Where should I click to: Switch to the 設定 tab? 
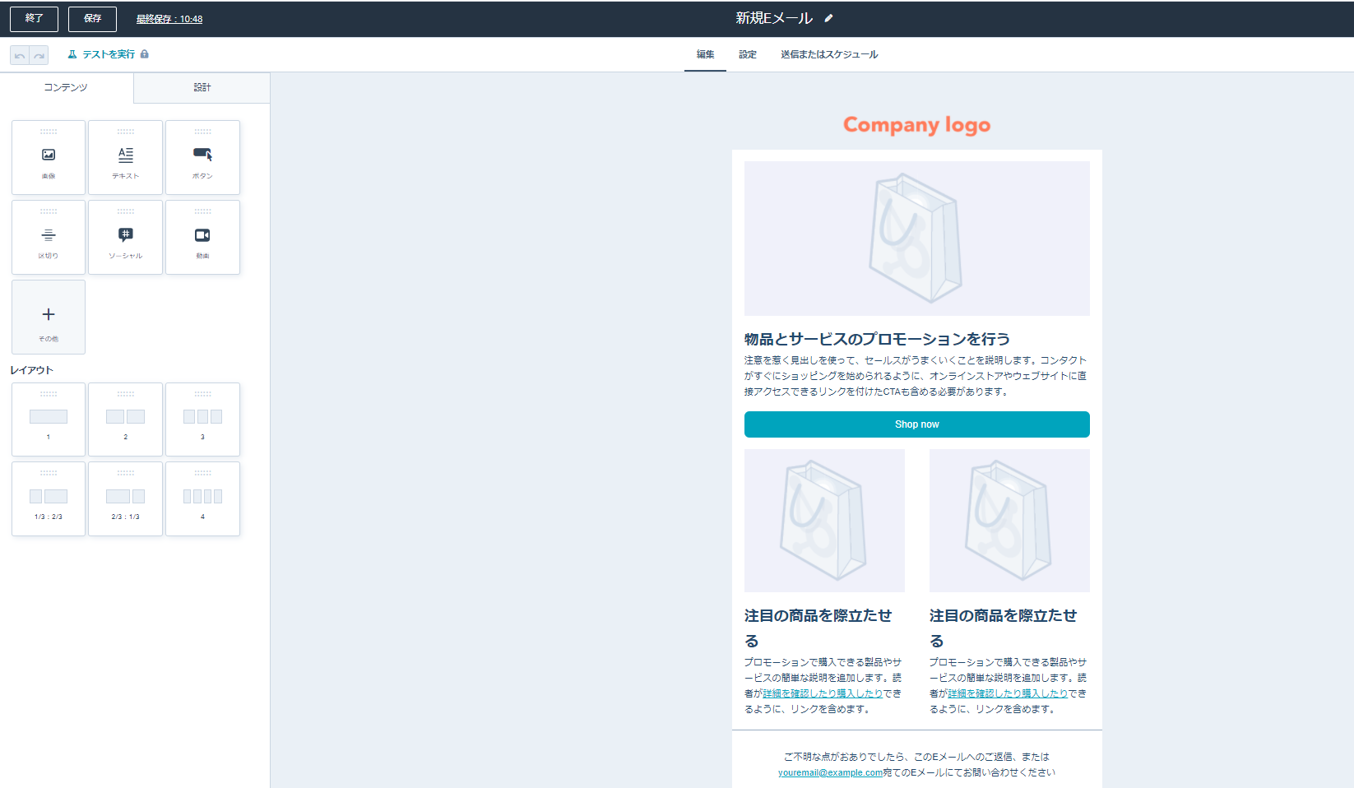pos(748,54)
